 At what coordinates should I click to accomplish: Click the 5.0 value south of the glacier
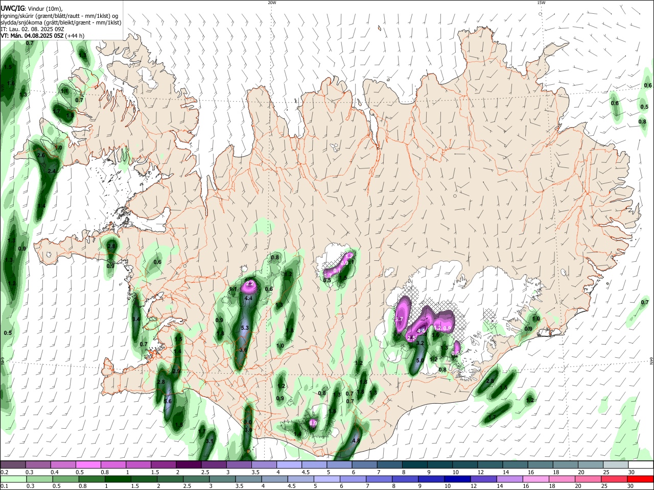click(420, 360)
